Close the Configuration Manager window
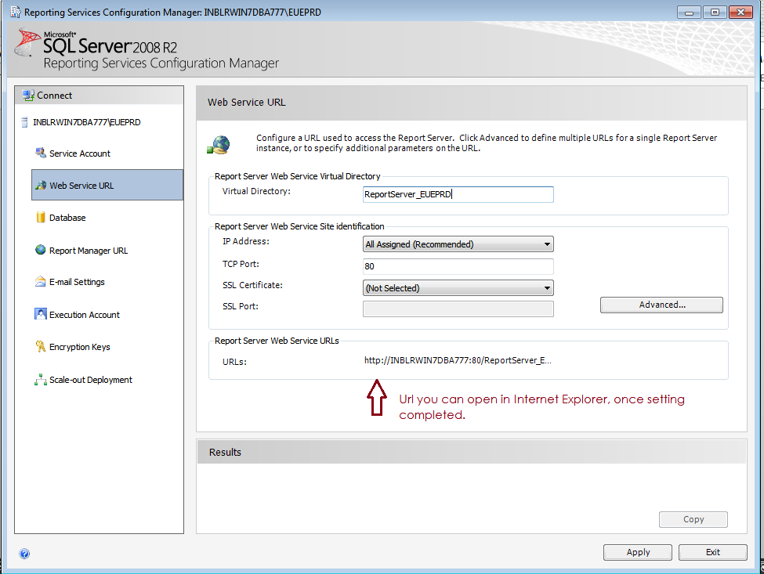Screen dimensions: 764x574 pyautogui.click(x=741, y=13)
